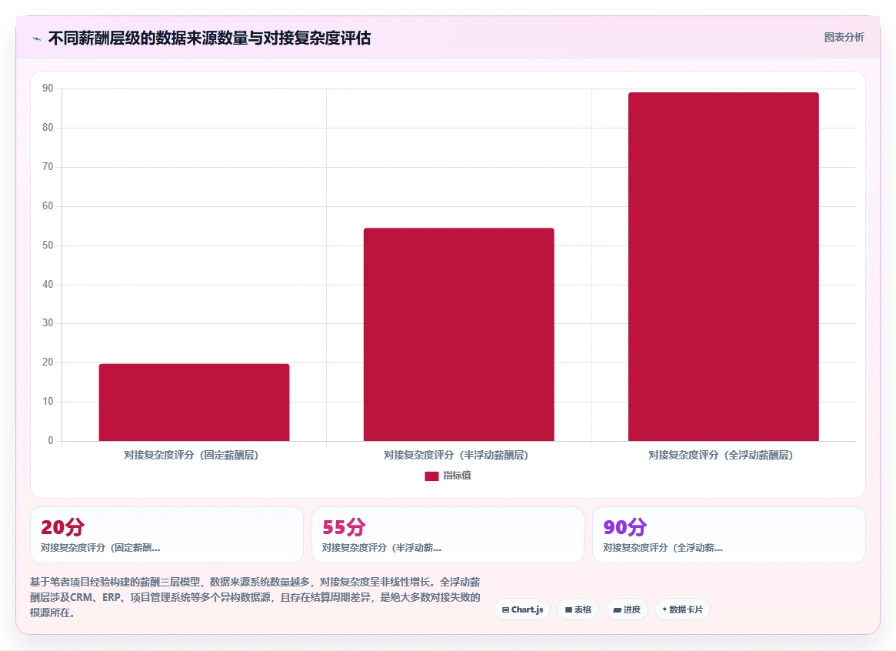Click axis label 对接复杂度评分（固定薪酬层）
Screen dimensions: 896x651
tap(191, 456)
